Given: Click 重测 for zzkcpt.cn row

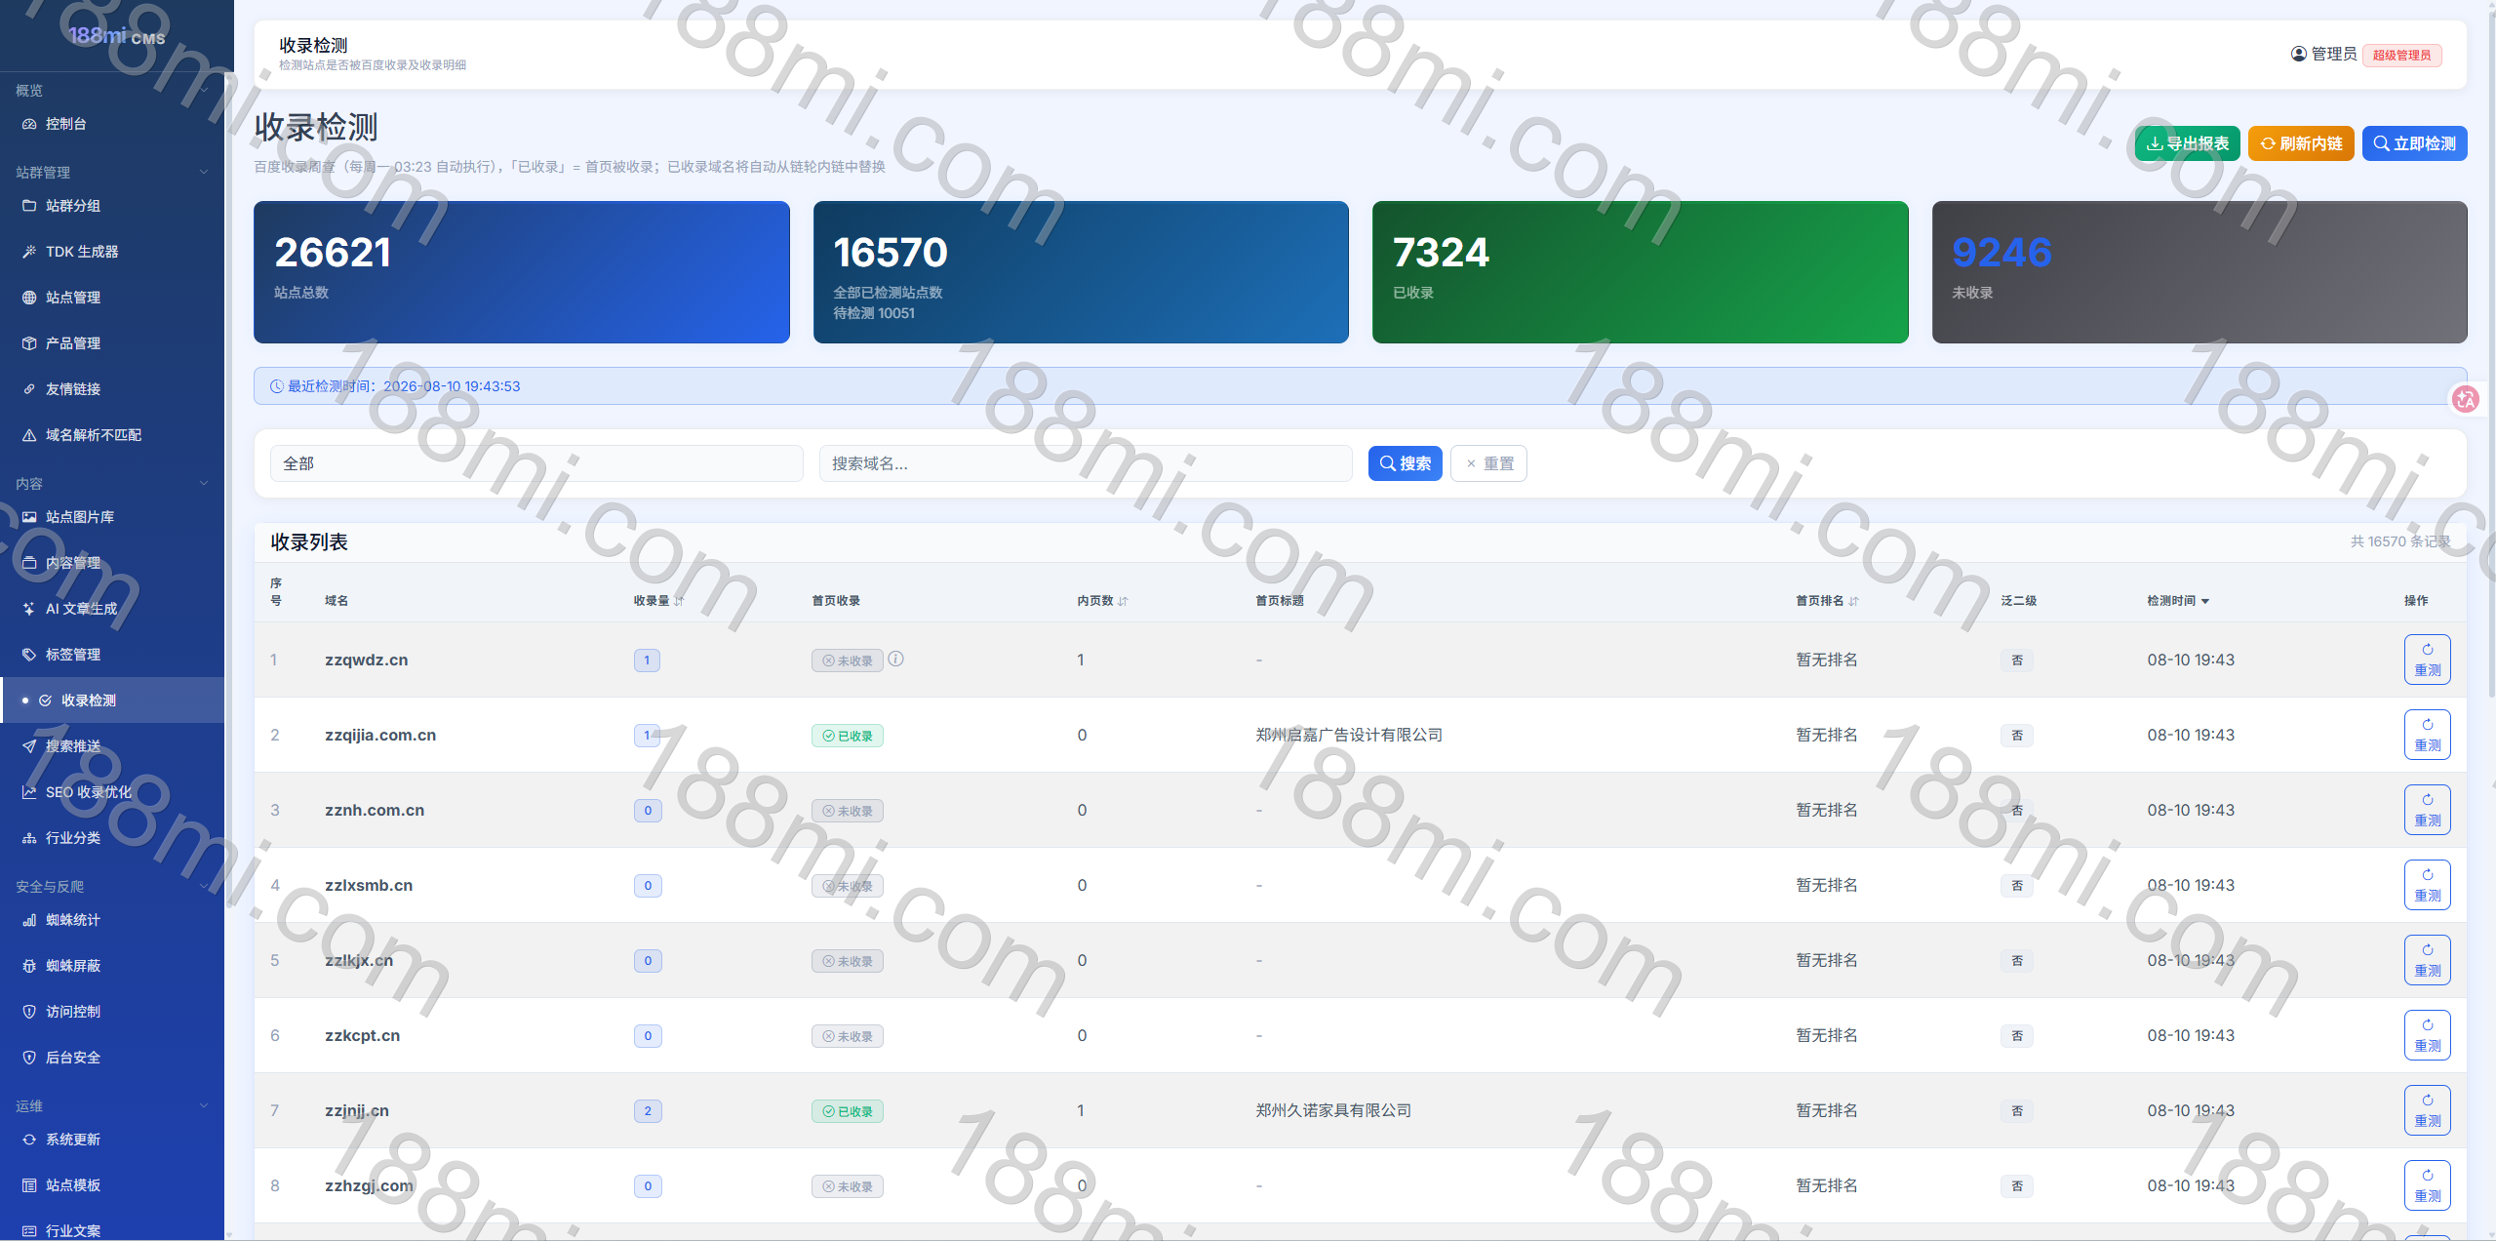Looking at the screenshot, I should coord(2428,1036).
